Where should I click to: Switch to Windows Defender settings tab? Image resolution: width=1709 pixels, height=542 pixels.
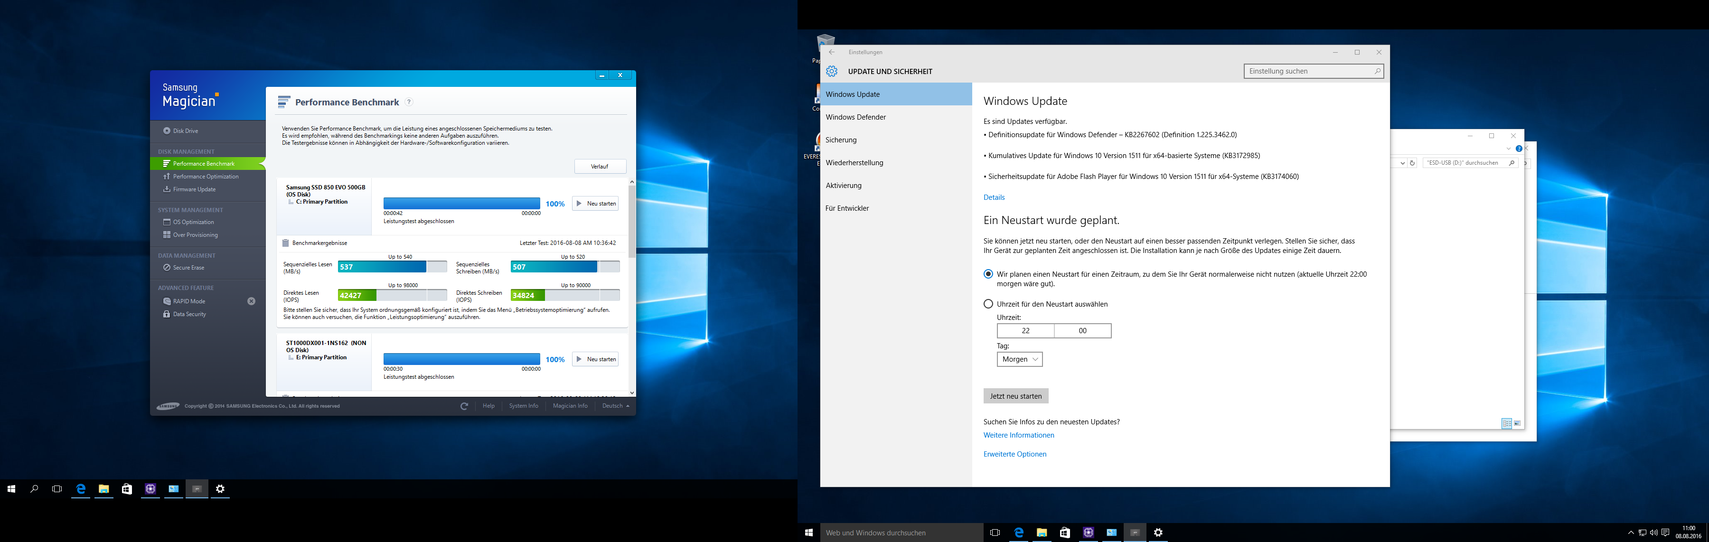click(x=856, y=117)
